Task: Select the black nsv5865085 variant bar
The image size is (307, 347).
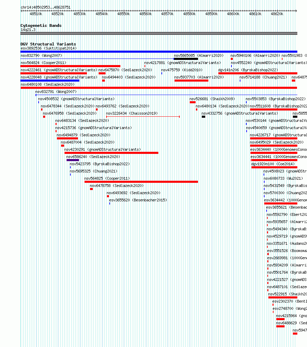Action: tap(186, 59)
